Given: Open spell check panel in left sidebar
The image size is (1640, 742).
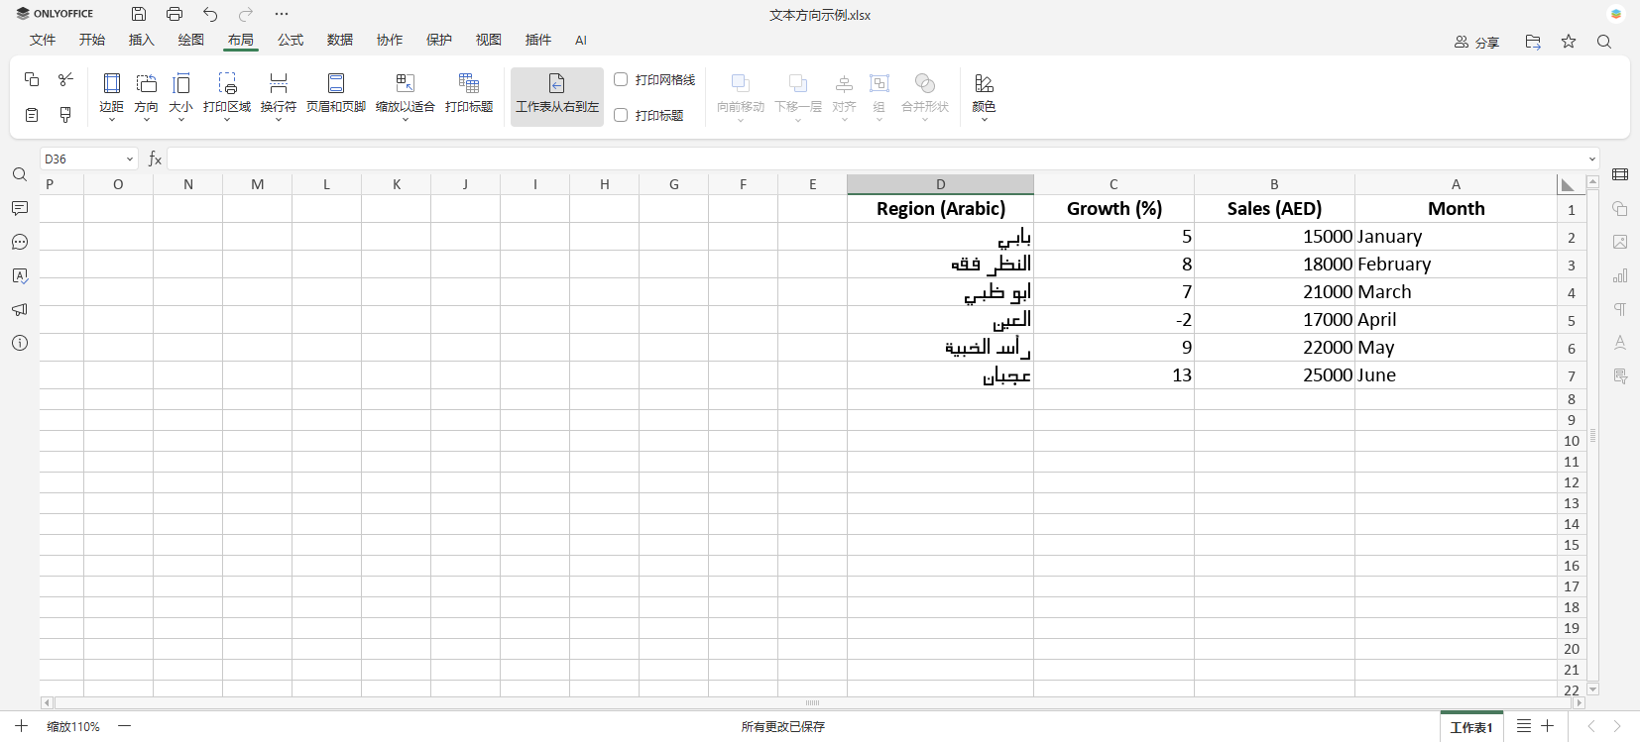Looking at the screenshot, I should tap(20, 276).
